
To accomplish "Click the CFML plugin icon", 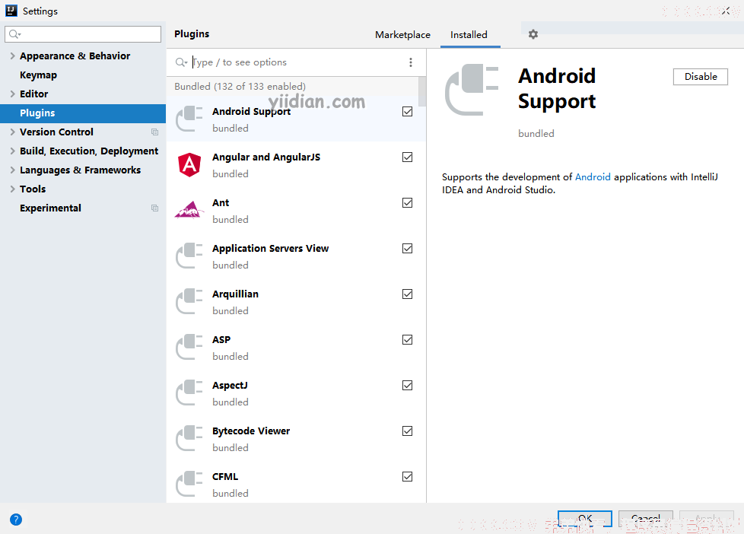I will [x=189, y=484].
